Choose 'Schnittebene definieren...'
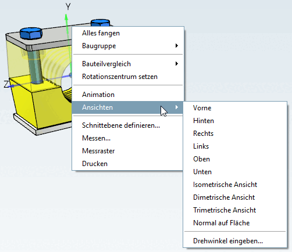The height and width of the screenshot is (252, 292). (x=127, y=125)
